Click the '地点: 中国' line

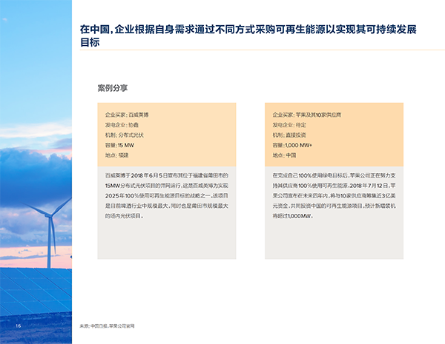[x=284, y=155]
